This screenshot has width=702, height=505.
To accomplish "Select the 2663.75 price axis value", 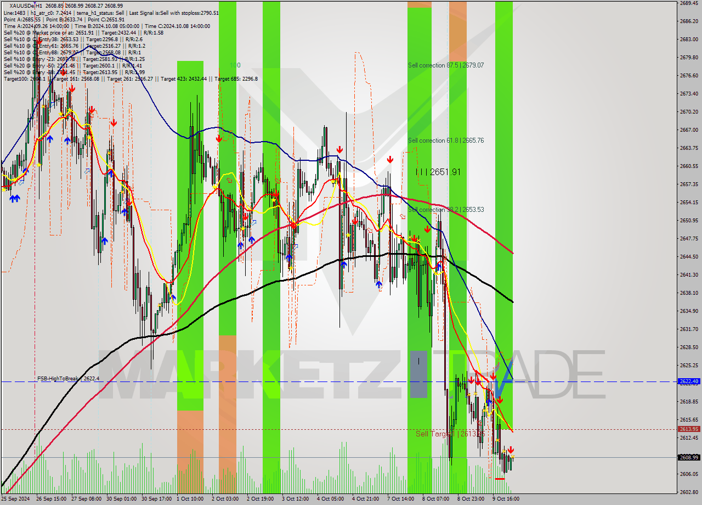I will (689, 148).
